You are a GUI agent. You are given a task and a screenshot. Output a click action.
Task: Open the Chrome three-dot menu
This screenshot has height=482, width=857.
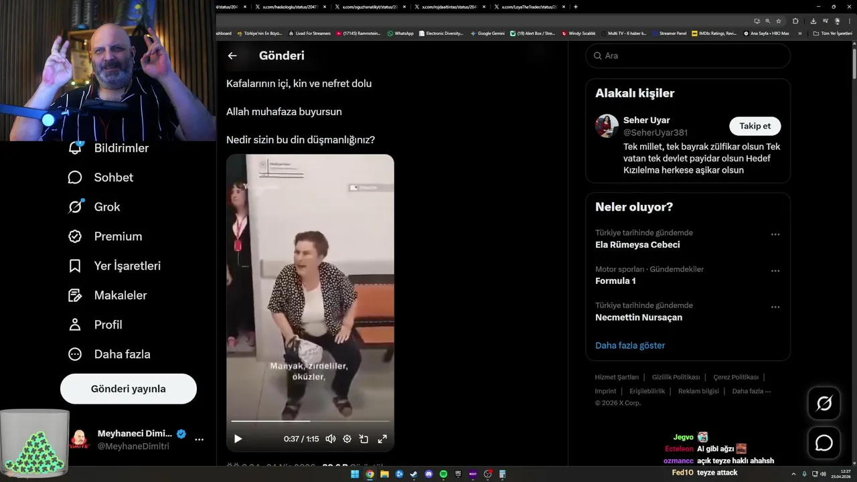click(850, 21)
